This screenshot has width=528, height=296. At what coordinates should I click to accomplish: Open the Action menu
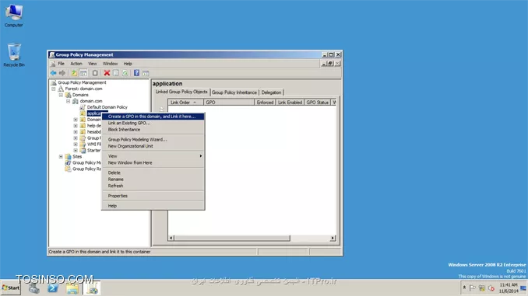pyautogui.click(x=76, y=64)
